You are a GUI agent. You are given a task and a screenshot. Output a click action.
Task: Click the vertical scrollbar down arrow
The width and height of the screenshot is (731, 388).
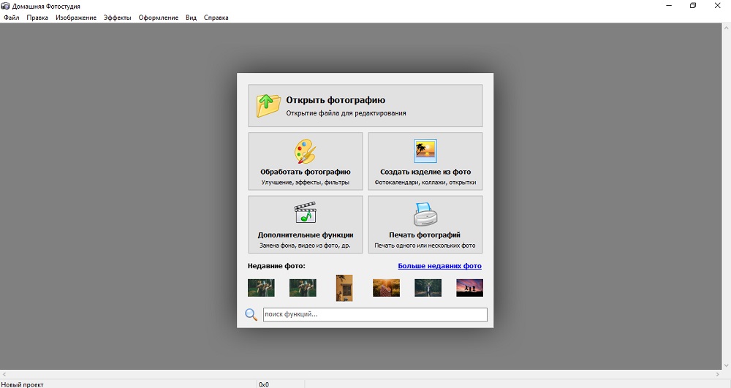[726, 365]
